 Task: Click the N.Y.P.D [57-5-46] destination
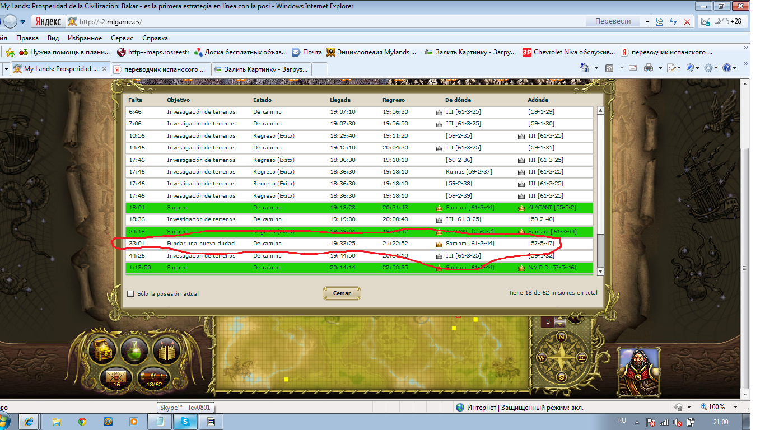point(552,268)
